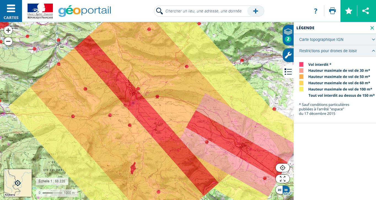Toggle fullscreen map mode
Viewport: 376px width, 200px height.
(283, 178)
